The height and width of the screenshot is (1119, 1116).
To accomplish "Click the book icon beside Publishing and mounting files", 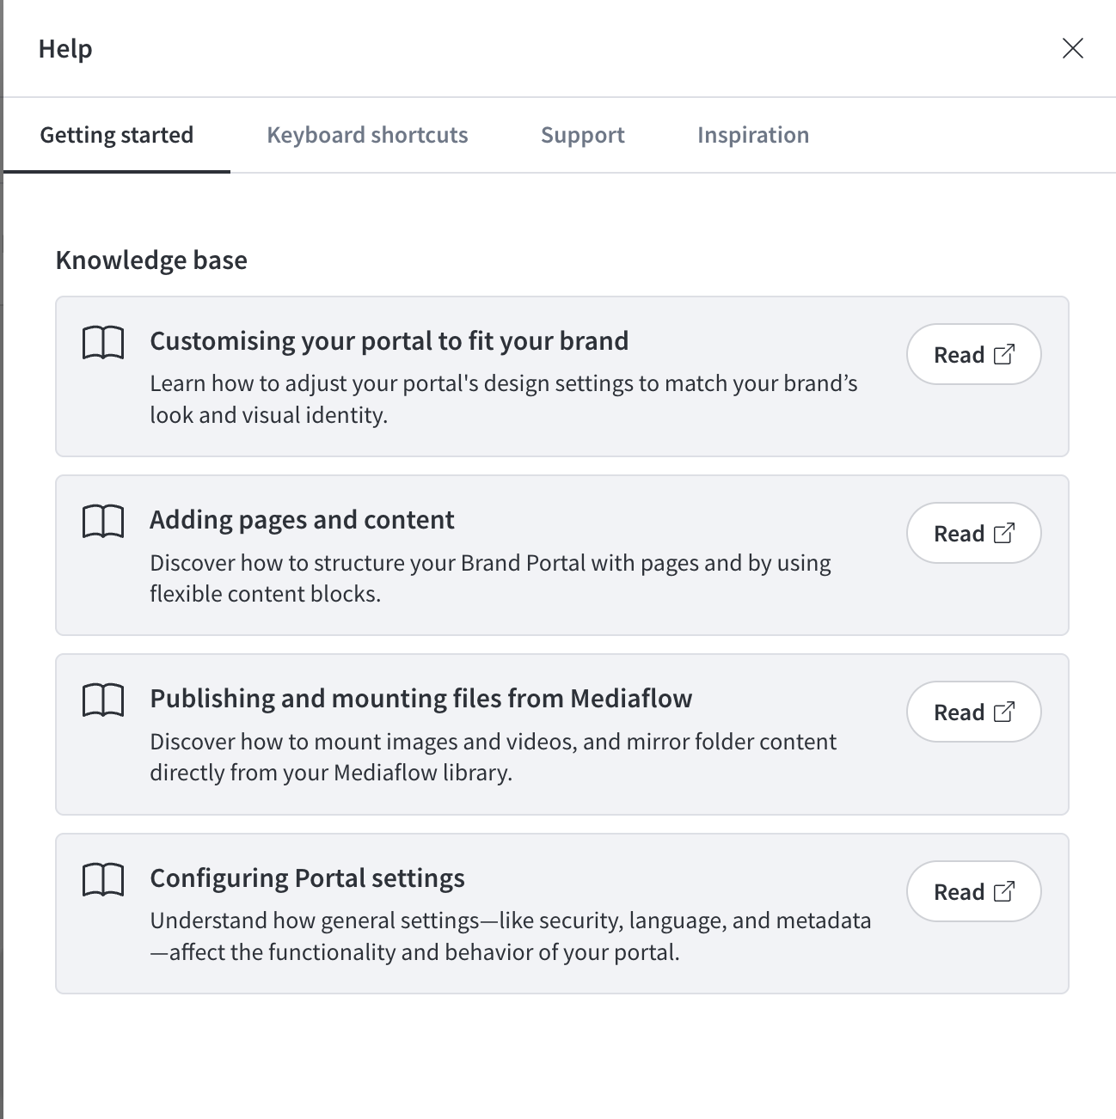I will coord(103,700).
